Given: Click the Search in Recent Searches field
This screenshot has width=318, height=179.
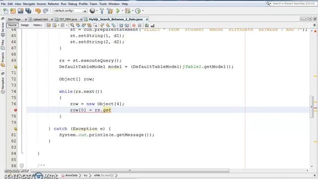Looking at the screenshot, I should coord(291,3).
